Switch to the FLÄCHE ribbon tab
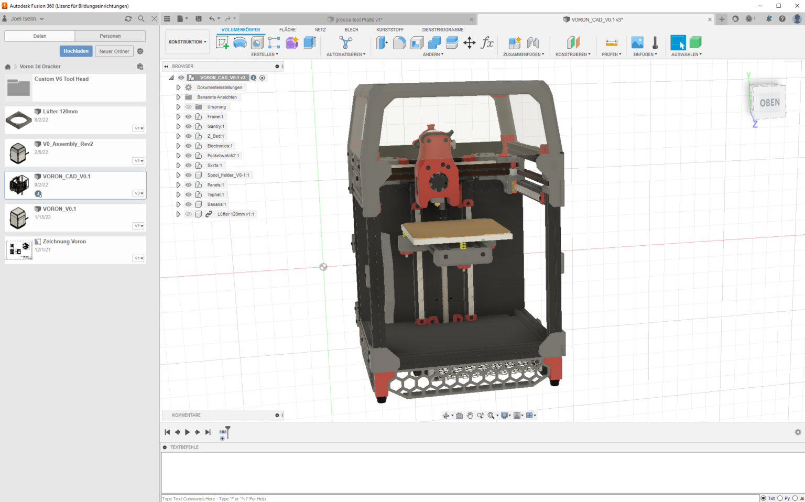This screenshot has height=502, width=805. [x=287, y=29]
